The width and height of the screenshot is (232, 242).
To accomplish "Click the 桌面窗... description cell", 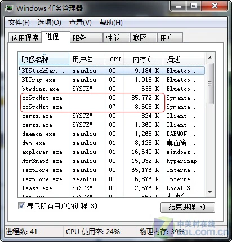I will coord(181,143).
